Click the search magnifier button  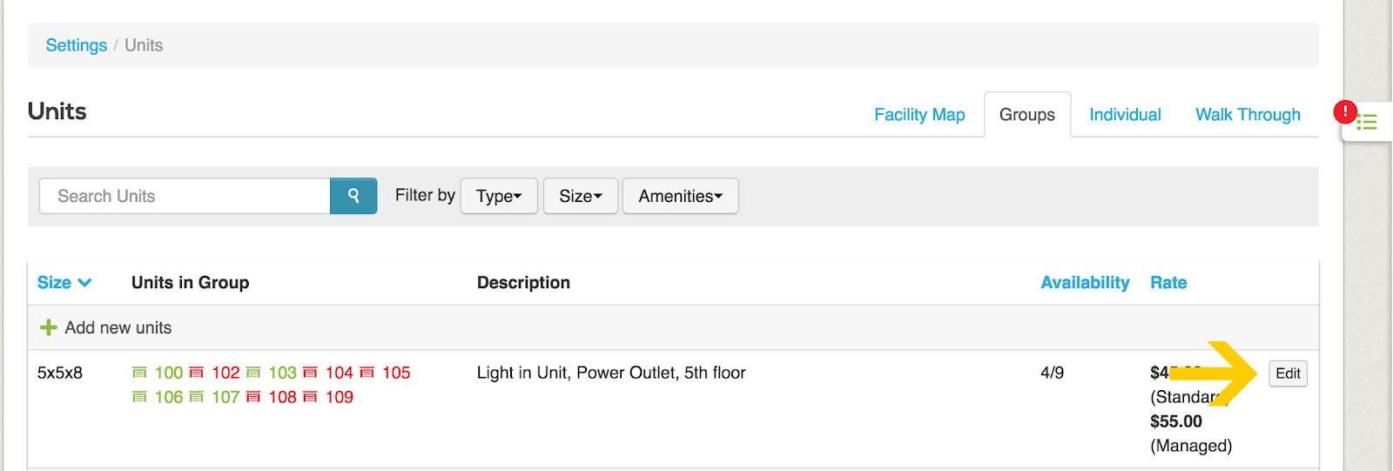click(x=353, y=196)
